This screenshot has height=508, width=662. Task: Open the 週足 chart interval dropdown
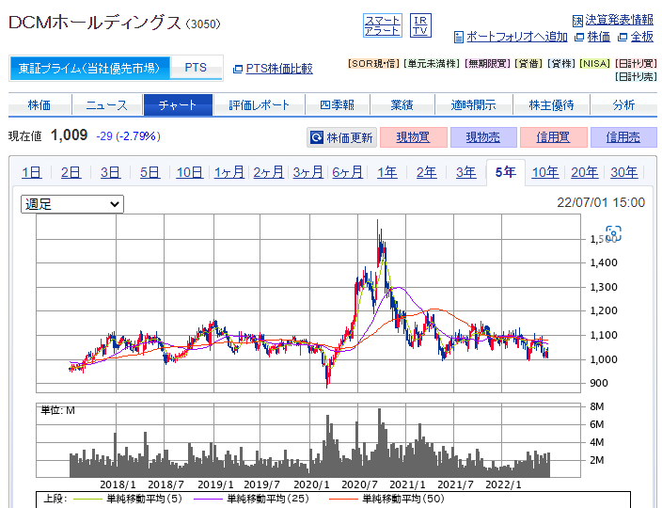72,204
